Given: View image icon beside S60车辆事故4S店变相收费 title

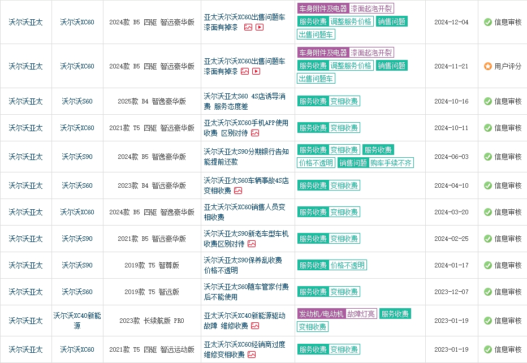Looking at the screenshot, I should click(238, 191).
